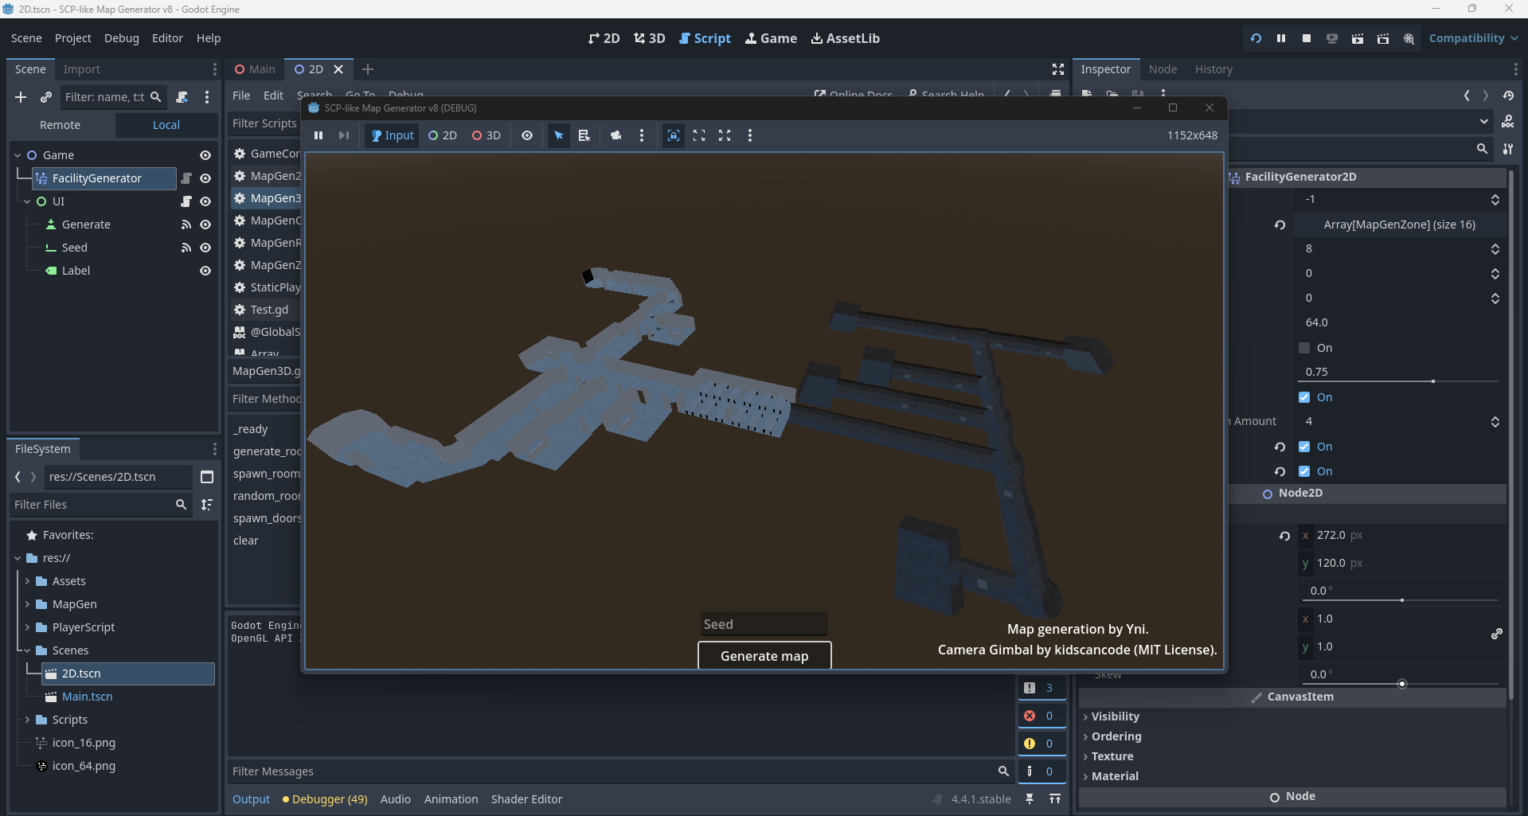
Task: Show signals connected to Generate node
Action: click(186, 224)
